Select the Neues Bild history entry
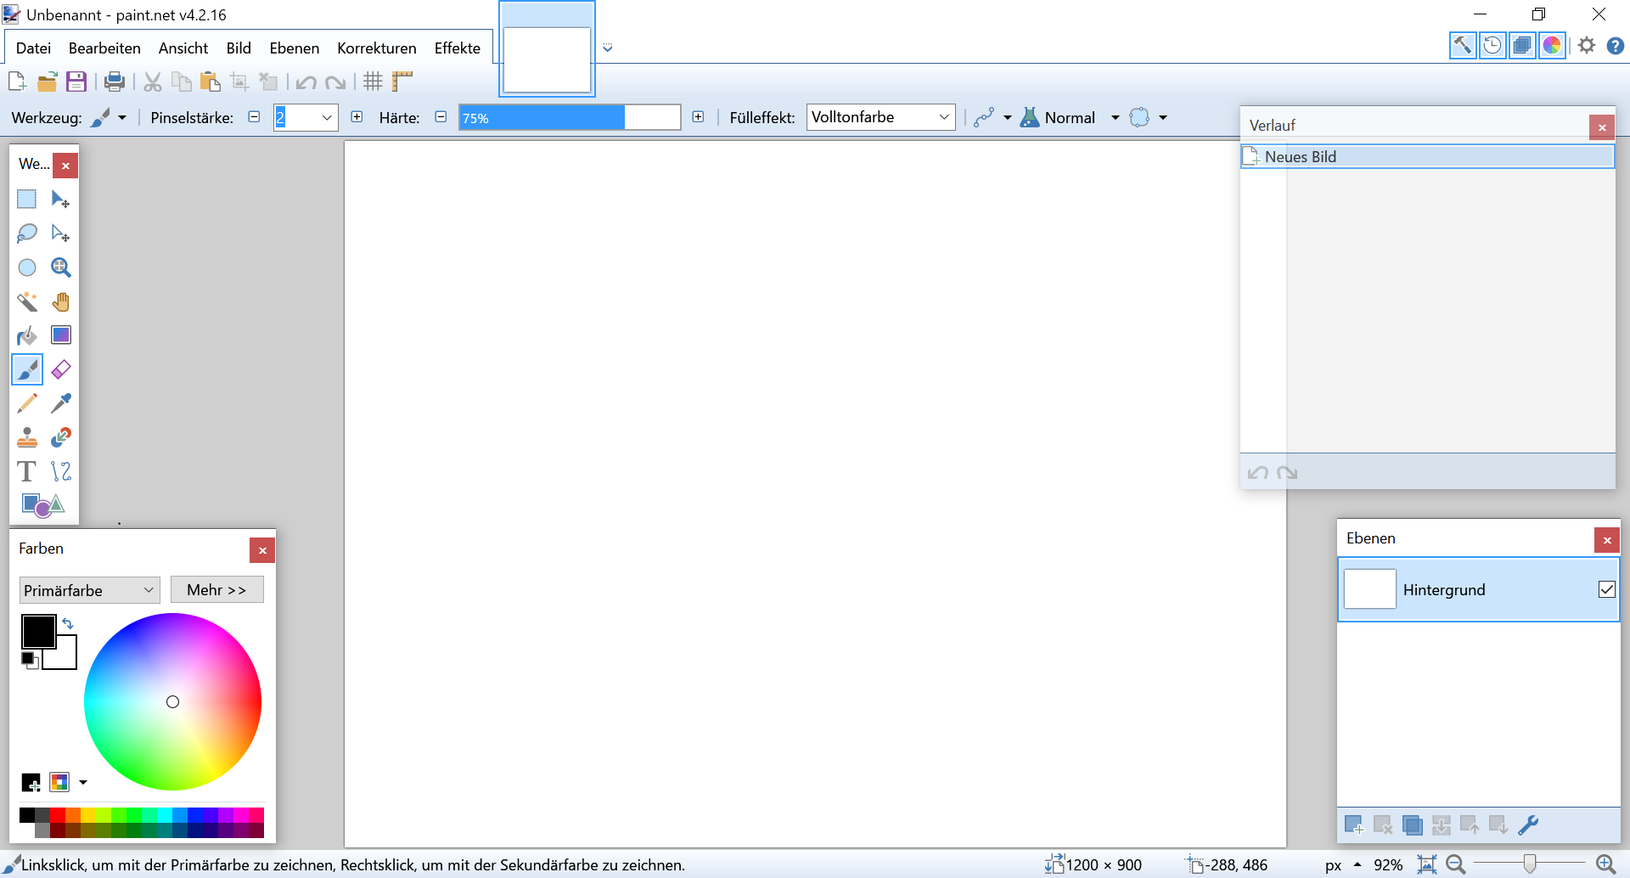The height and width of the screenshot is (878, 1630). [1427, 156]
